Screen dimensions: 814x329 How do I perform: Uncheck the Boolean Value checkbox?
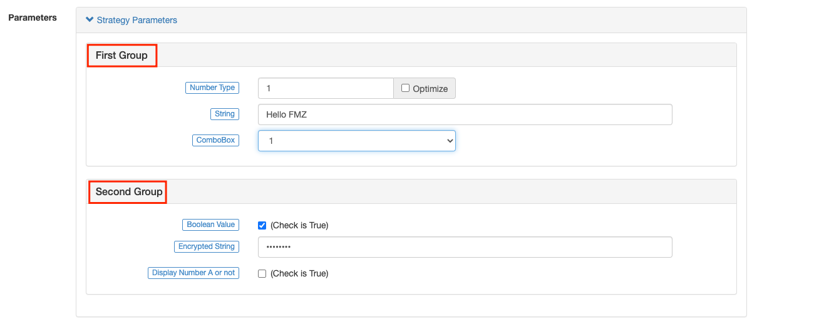click(262, 225)
